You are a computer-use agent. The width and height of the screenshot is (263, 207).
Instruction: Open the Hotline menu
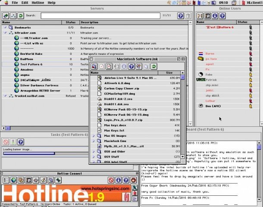tap(38, 3)
